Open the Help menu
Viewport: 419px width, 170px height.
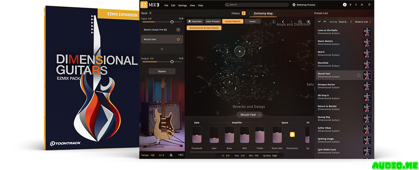click(x=200, y=6)
